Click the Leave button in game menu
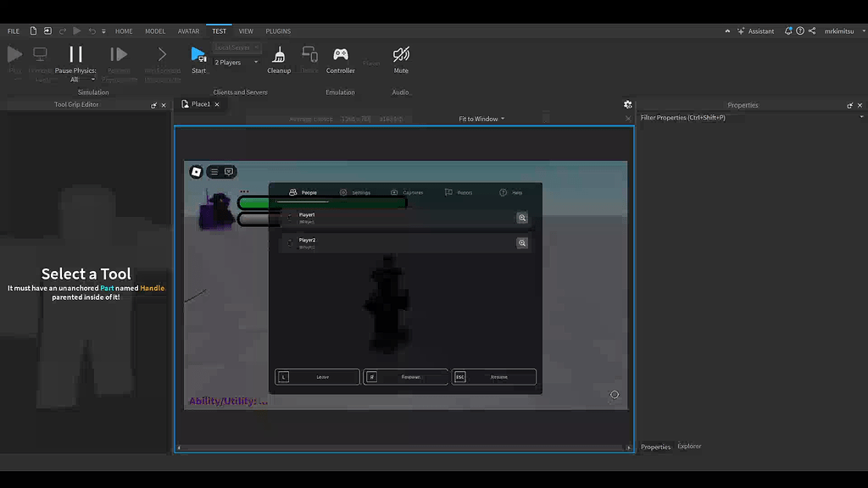 [x=317, y=377]
